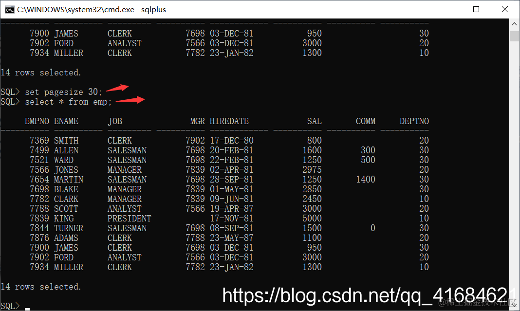Viewport: 520px width, 311px height.
Task: Click salary value 1600 for ALLEN
Action: 312,150
